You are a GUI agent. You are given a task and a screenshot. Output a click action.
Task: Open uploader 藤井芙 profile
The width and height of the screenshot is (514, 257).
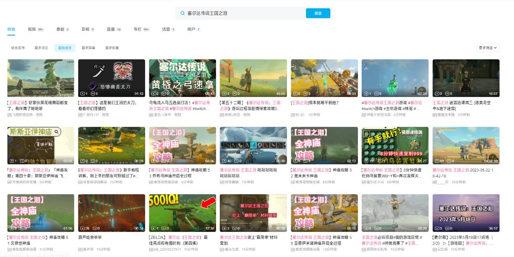tap(89, 249)
